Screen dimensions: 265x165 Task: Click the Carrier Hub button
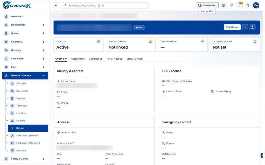(207, 5)
